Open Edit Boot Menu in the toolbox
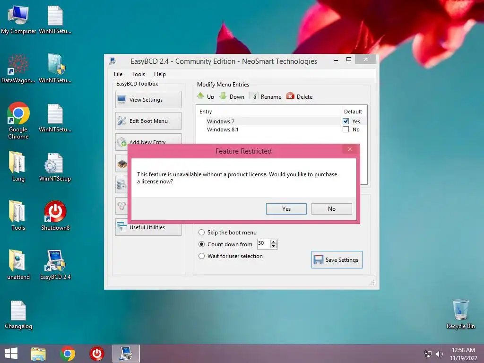The width and height of the screenshot is (484, 363). [148, 121]
